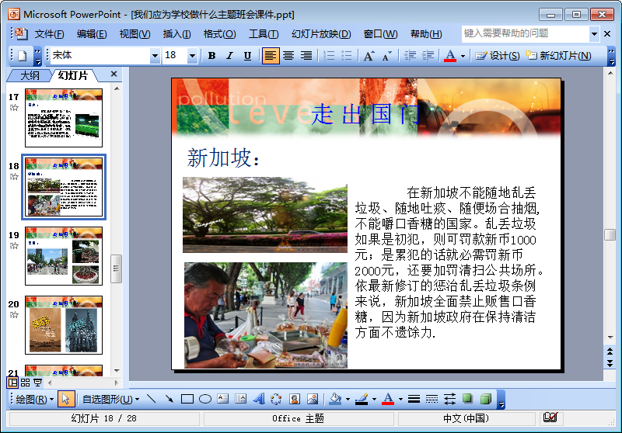This screenshot has width=622, height=433.
Task: Open the 视图(V) menu
Action: tap(135, 34)
